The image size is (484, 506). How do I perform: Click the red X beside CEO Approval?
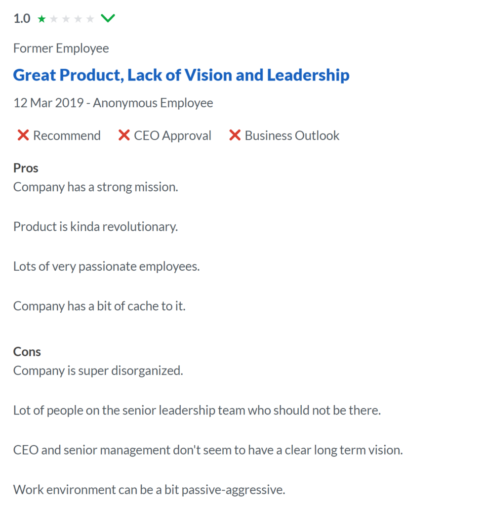coord(124,135)
